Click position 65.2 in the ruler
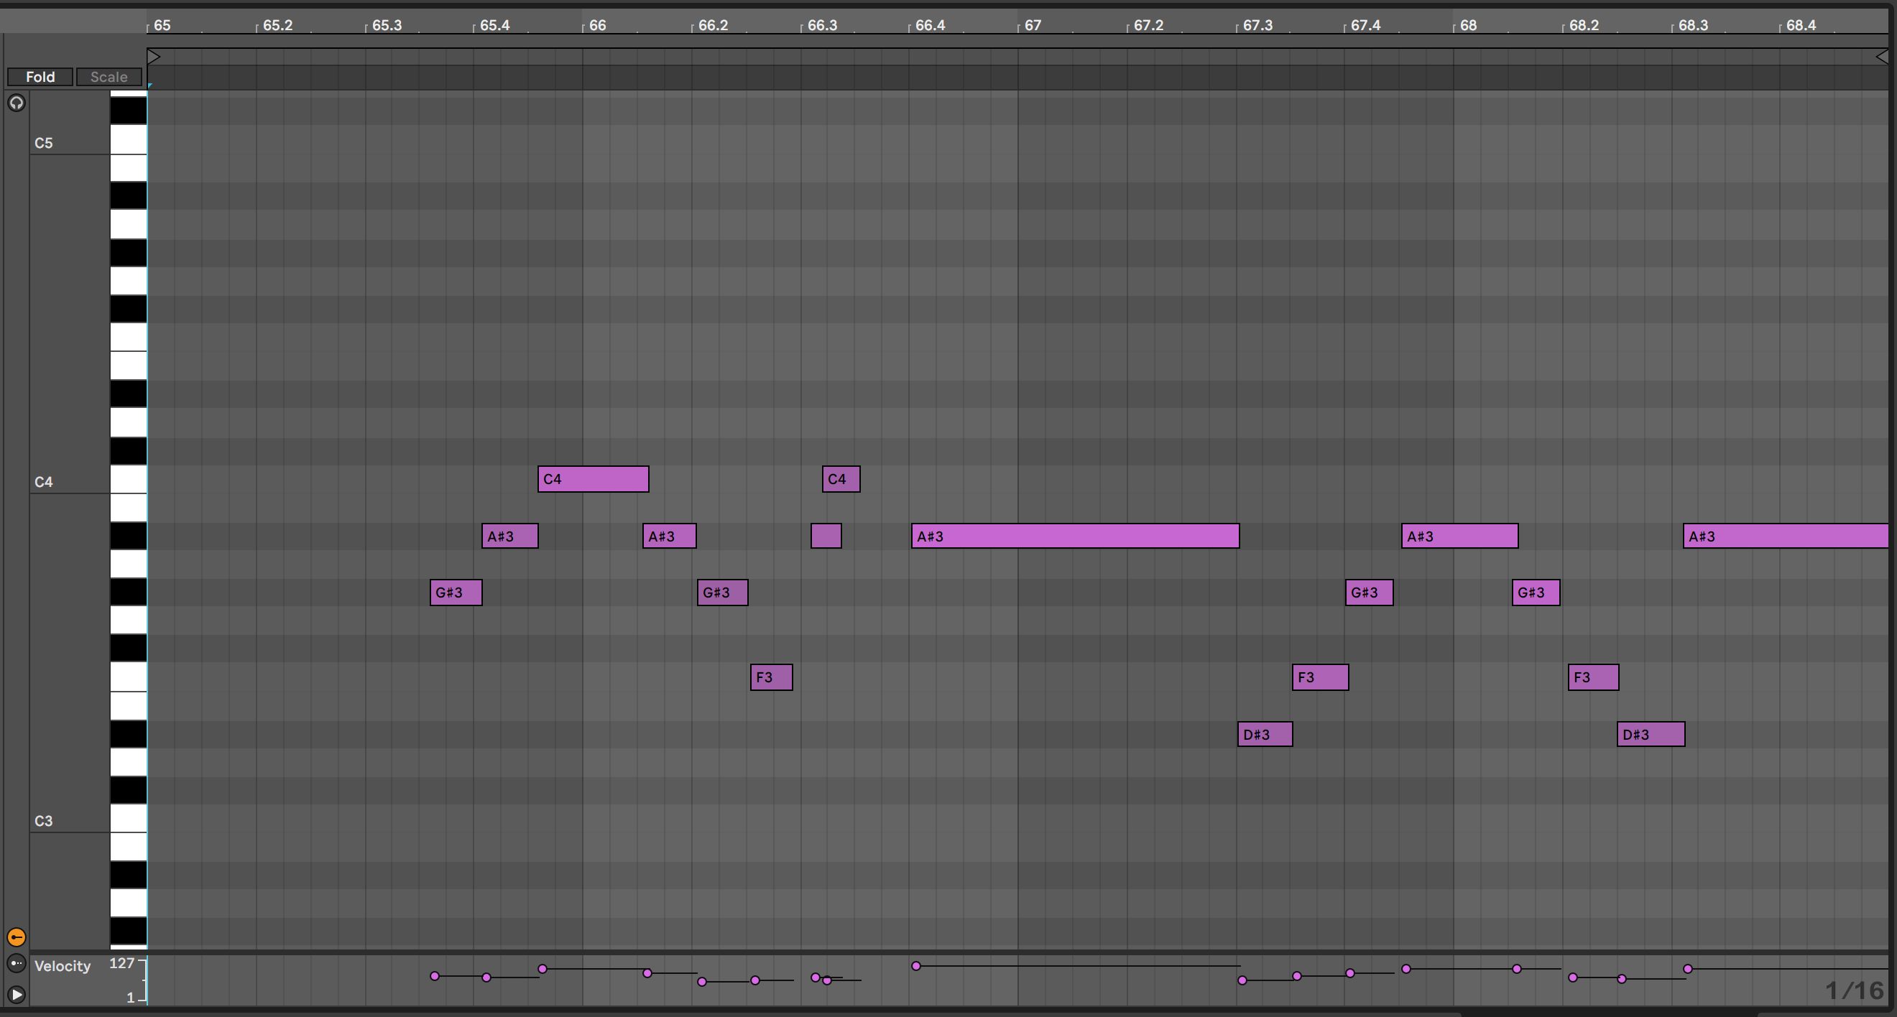Image resolution: width=1897 pixels, height=1017 pixels. (x=277, y=25)
